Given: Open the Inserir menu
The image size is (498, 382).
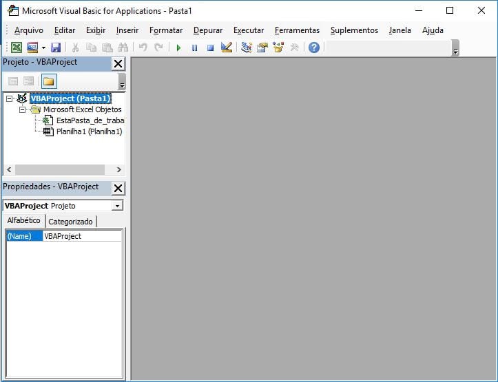Looking at the screenshot, I should (x=127, y=30).
